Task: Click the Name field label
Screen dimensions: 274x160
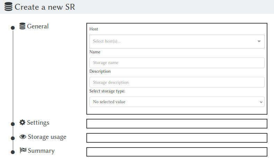Action: (95, 52)
